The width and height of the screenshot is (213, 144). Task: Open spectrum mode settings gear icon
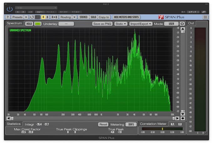click(182, 24)
